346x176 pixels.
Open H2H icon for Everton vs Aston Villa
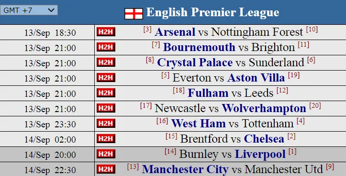[106, 78]
